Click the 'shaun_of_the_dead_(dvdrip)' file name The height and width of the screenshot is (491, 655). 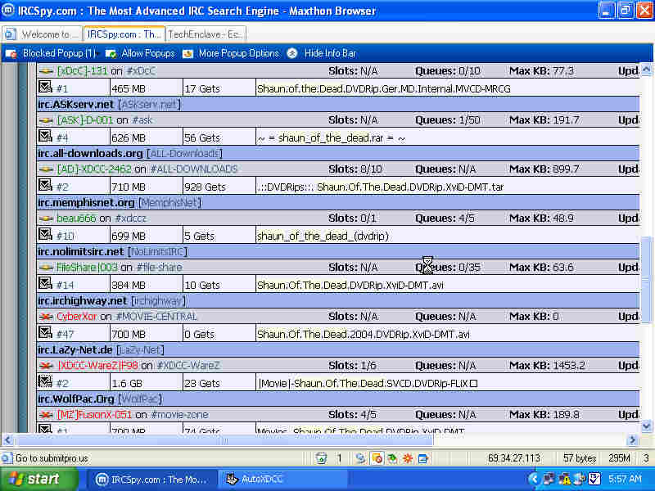coord(323,236)
